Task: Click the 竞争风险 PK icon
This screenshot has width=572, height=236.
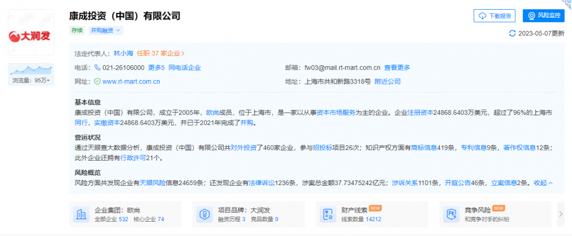Action: coord(451,214)
